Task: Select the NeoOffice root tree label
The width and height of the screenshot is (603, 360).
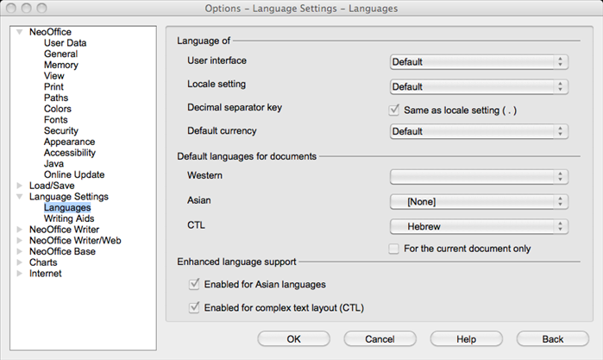Action: (50, 32)
